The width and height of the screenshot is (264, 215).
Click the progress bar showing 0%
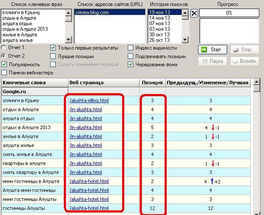click(x=229, y=13)
